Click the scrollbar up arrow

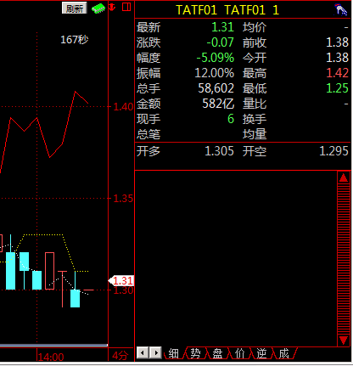pos(344,177)
